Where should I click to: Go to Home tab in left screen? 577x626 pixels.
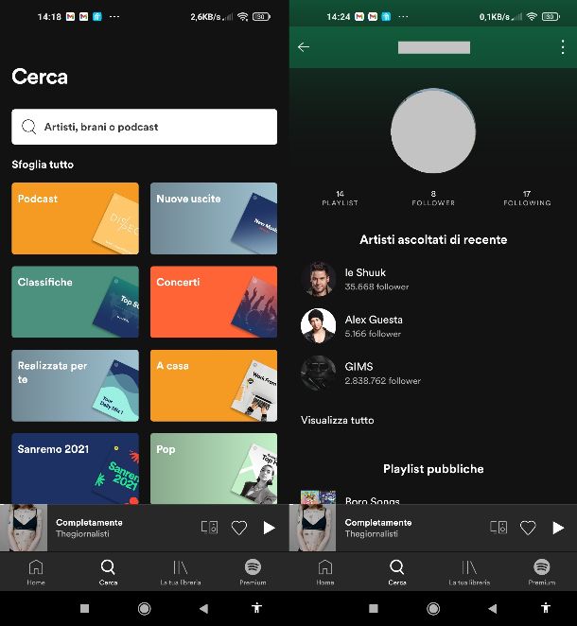(36, 572)
